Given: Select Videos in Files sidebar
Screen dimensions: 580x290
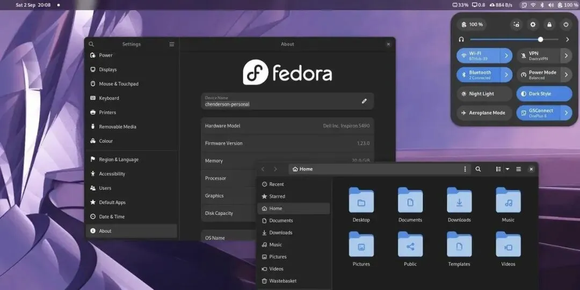Looking at the screenshot, I should click(x=294, y=269).
